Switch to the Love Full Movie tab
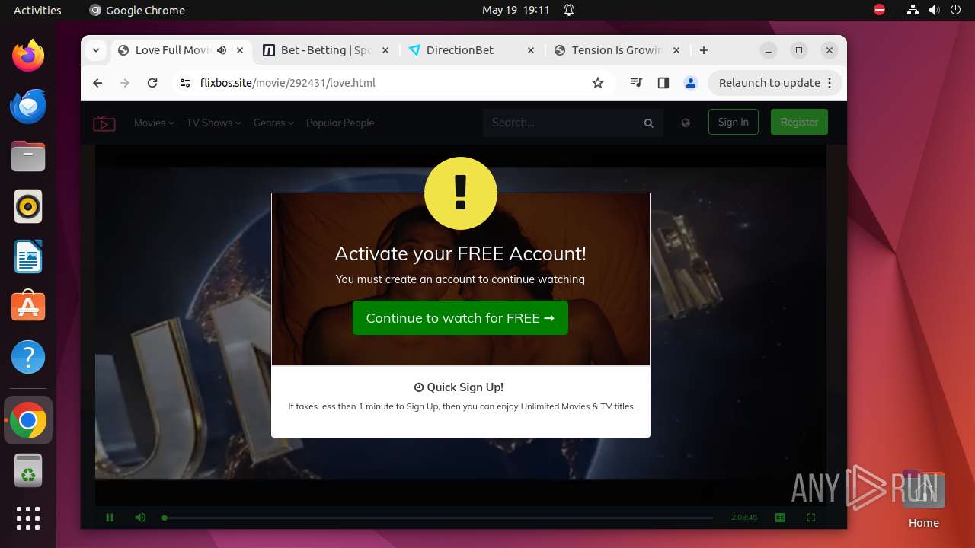 [x=181, y=50]
